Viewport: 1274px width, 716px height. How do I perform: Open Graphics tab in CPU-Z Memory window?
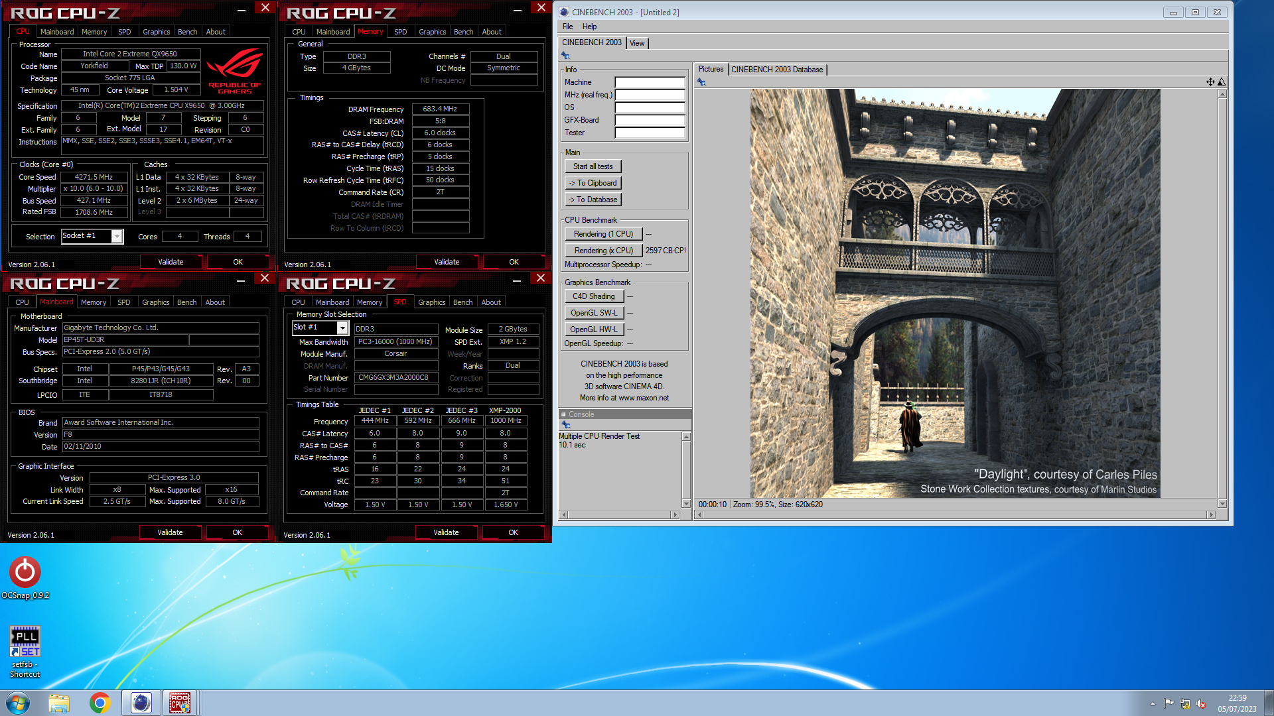pyautogui.click(x=432, y=32)
